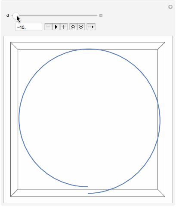This screenshot has width=176, height=207.
Task: Toggle the animation direction arrow button
Action: pos(91,27)
